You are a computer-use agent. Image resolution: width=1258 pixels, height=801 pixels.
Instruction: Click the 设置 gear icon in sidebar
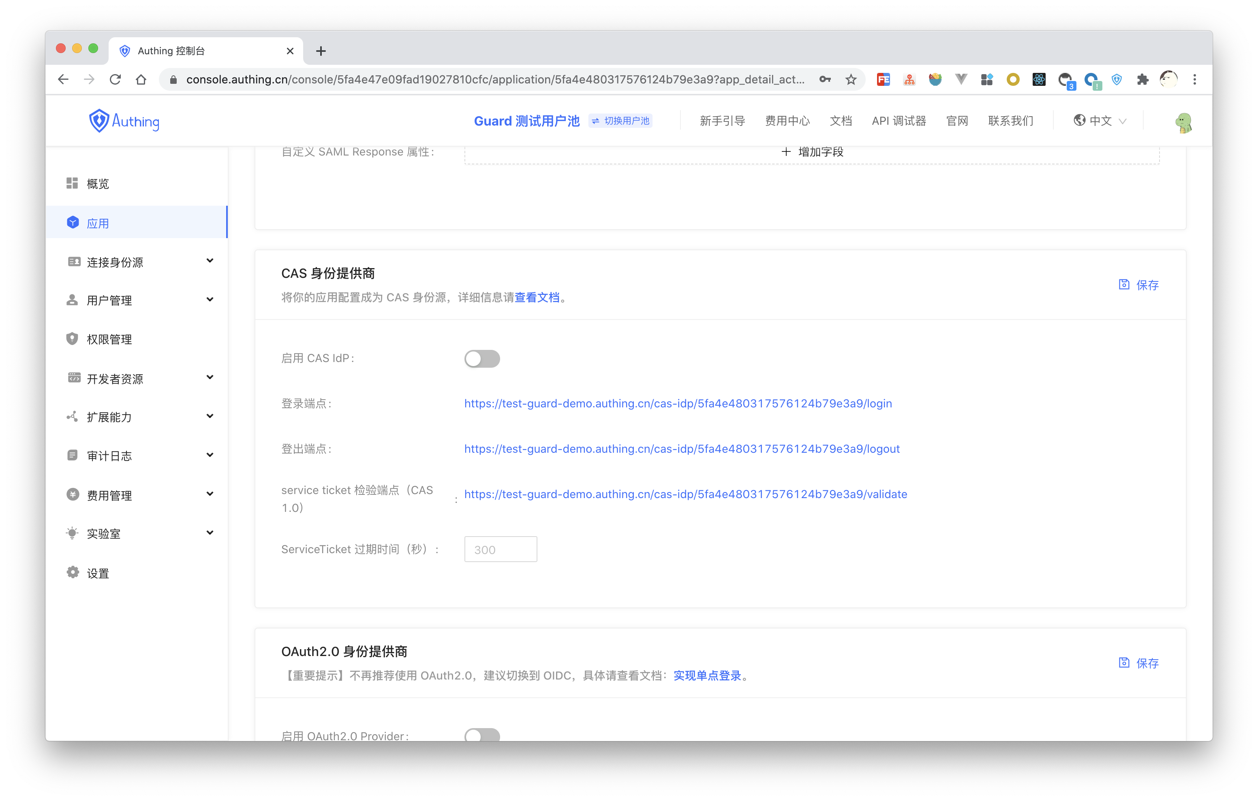[x=73, y=572]
